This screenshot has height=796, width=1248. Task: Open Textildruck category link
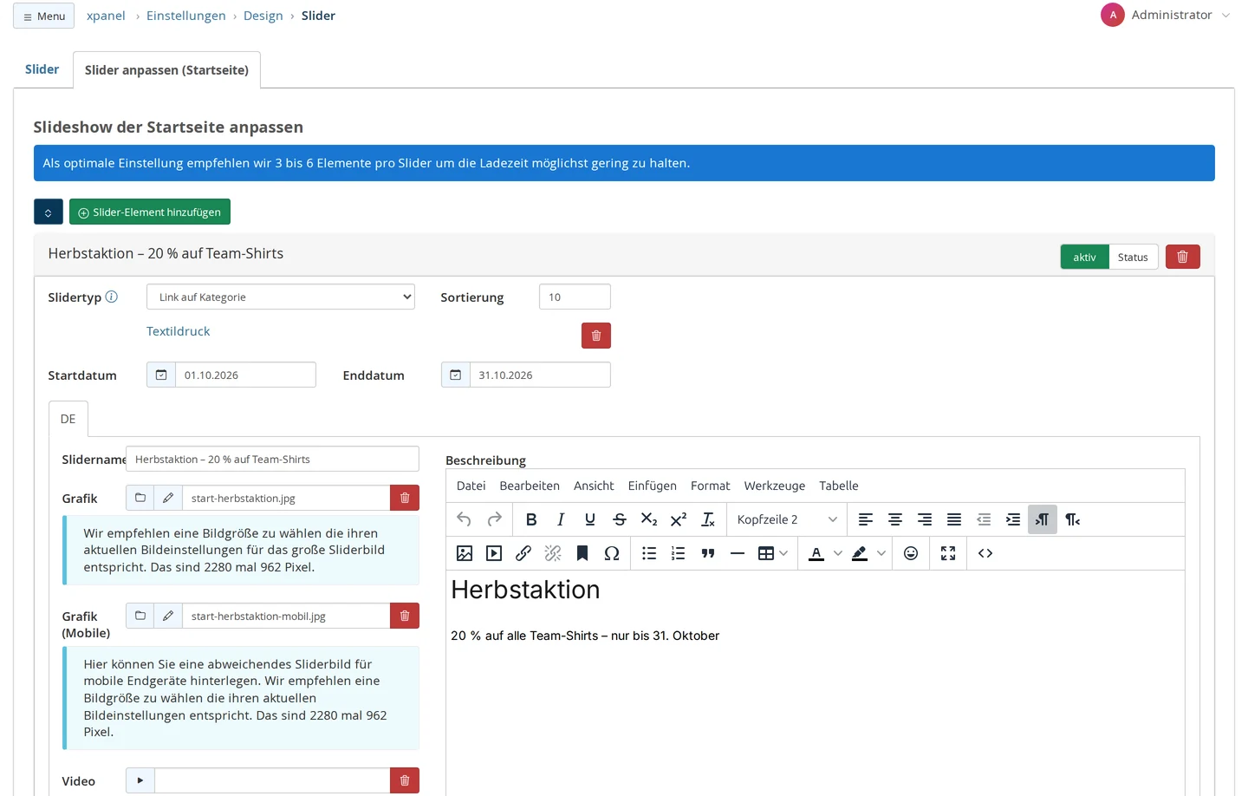pos(179,331)
